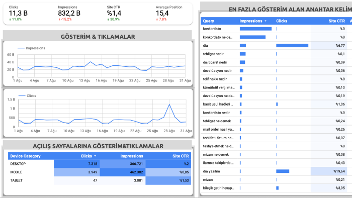Select the mizan ne demek query
The width and height of the screenshot is (352, 198).
tap(216, 154)
